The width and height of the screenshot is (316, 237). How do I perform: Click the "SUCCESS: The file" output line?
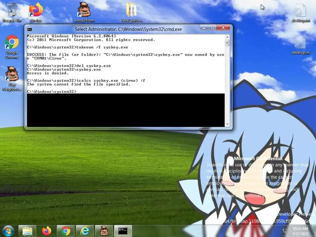(126, 56)
